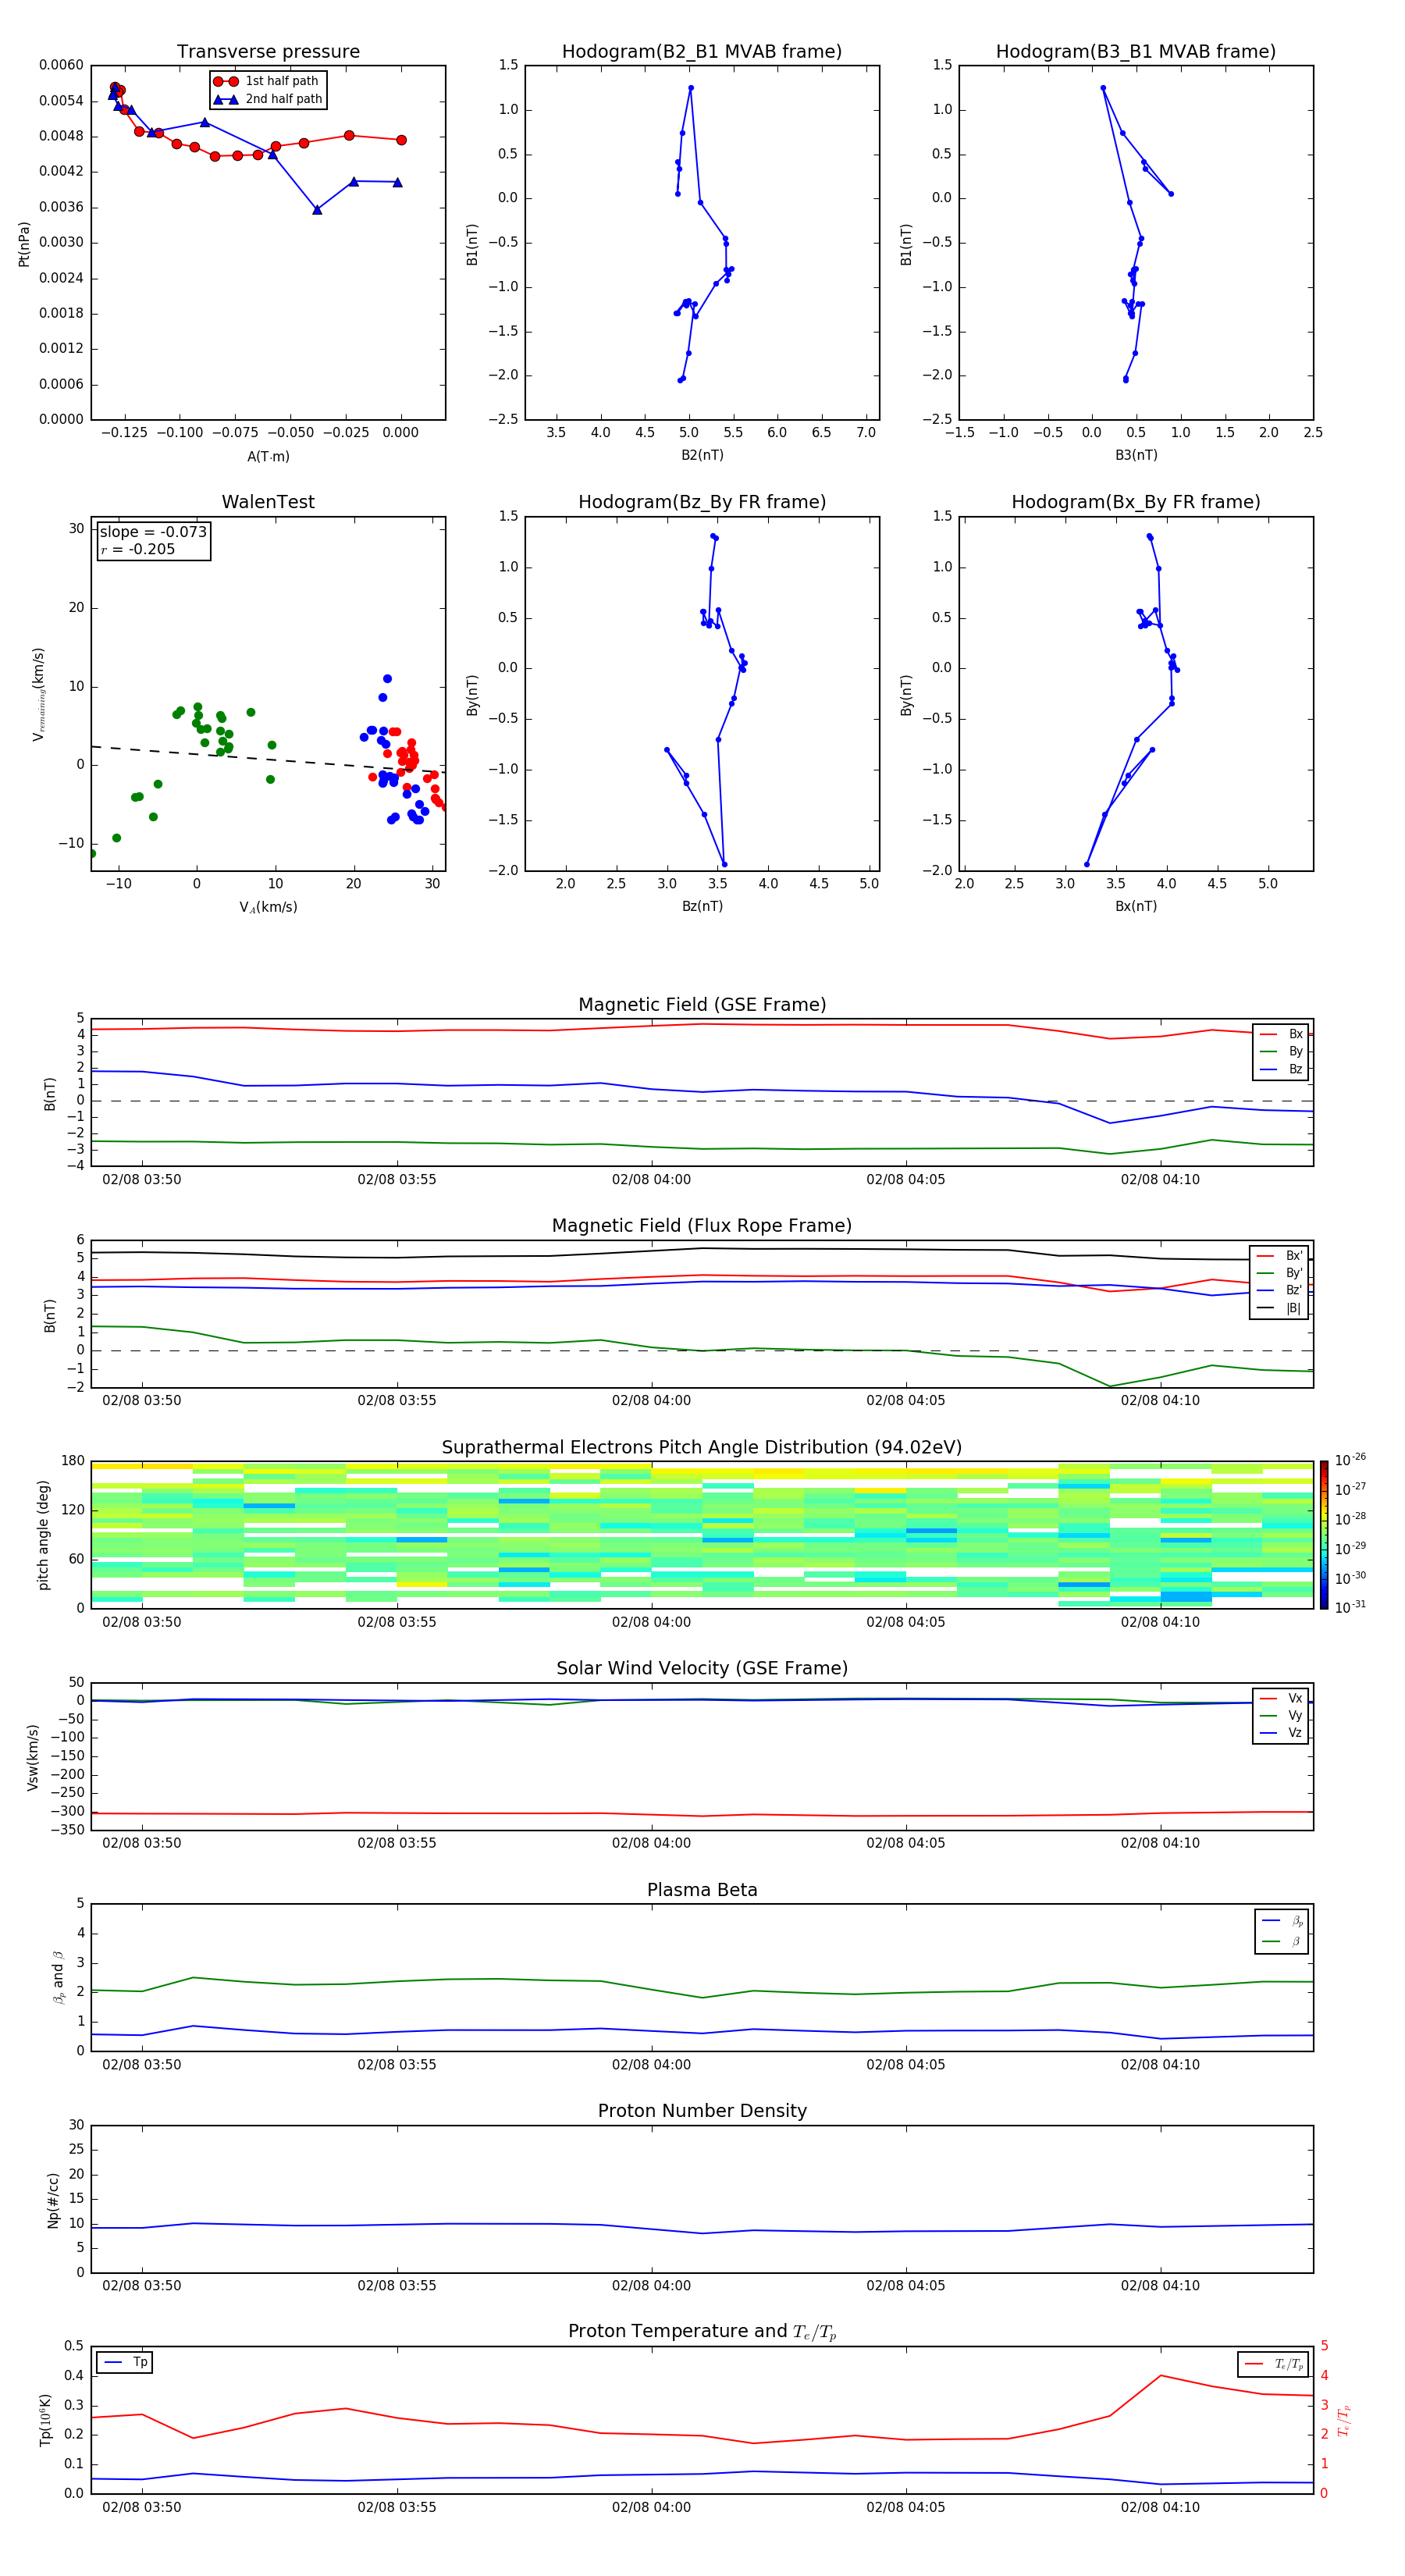1405x2576 pixels.
Task: Select the "1st half path" legend entry
Action: click(266, 81)
